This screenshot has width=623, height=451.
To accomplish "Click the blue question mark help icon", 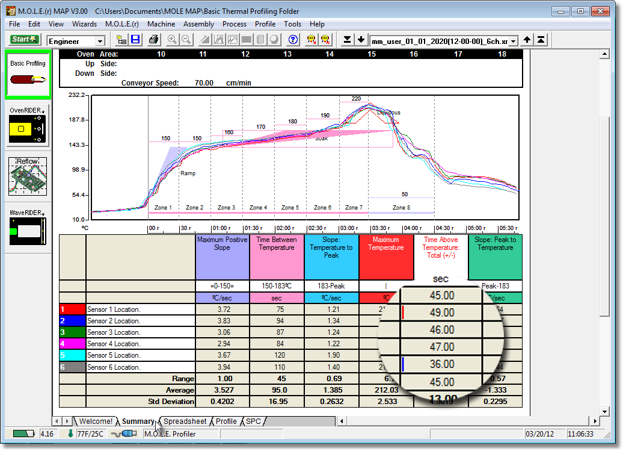I will click(293, 40).
